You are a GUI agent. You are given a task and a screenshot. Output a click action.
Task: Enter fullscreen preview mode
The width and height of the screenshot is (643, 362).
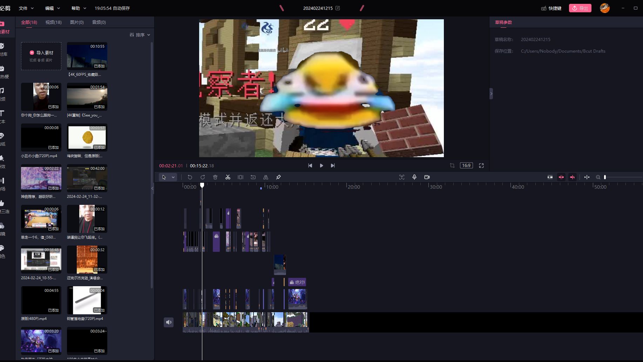(481, 166)
